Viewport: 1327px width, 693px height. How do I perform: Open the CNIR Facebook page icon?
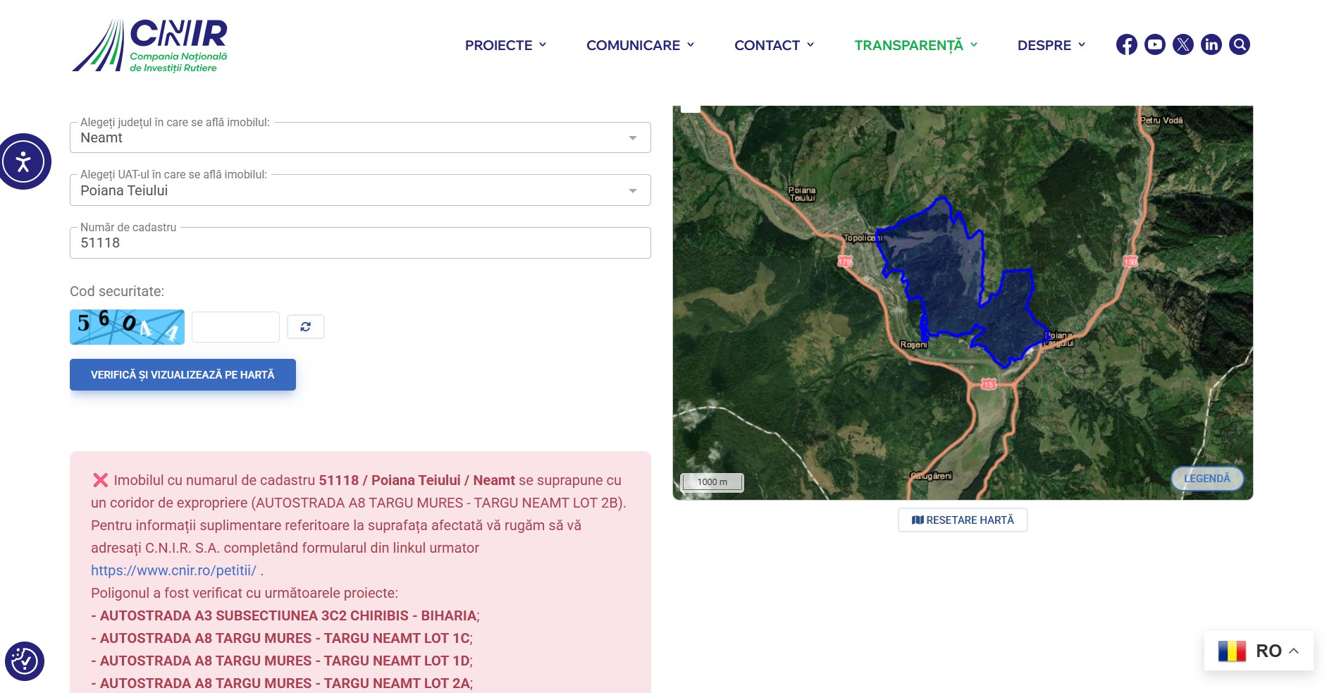pos(1126,44)
